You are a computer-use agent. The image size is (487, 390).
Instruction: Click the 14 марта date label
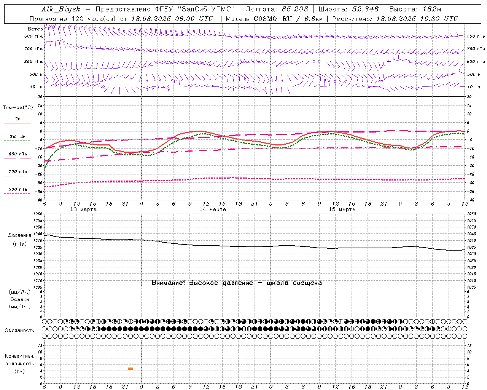(213, 209)
